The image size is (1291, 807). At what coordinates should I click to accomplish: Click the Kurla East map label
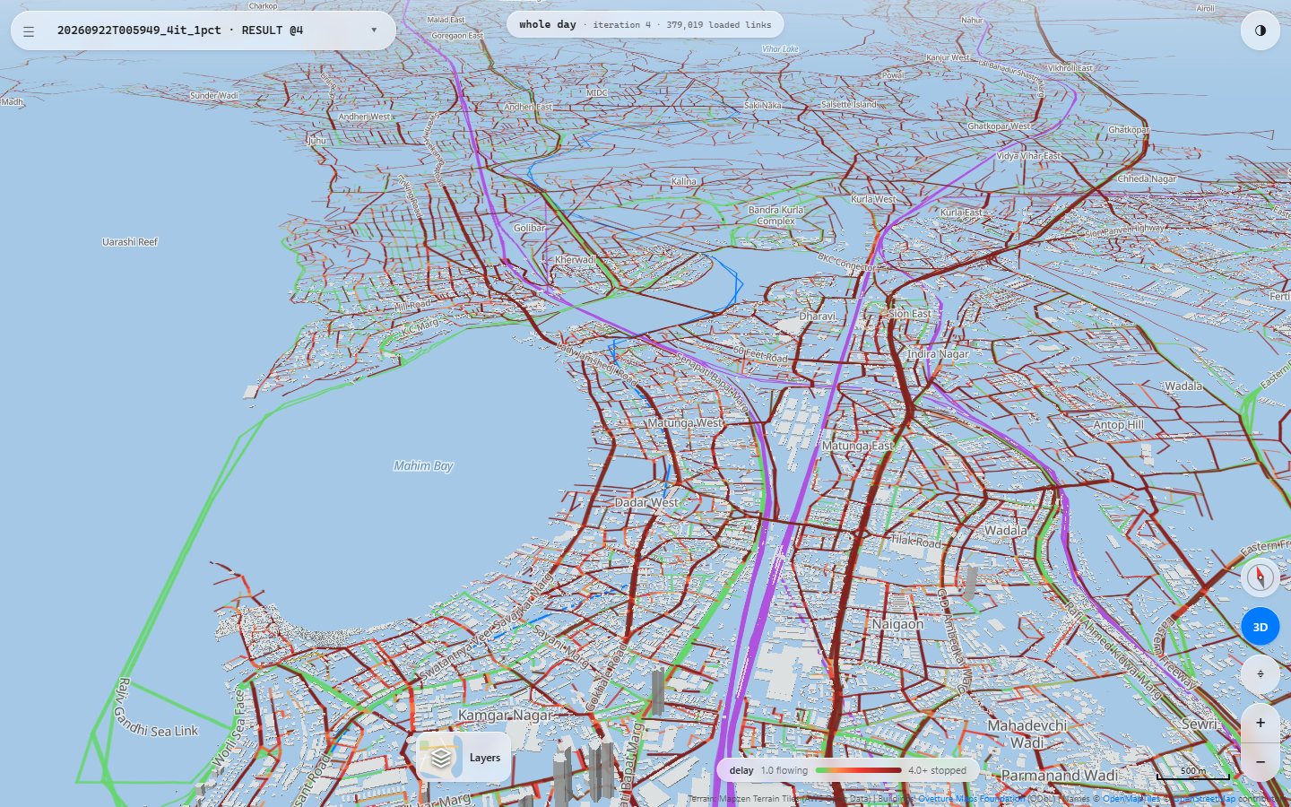(x=962, y=213)
